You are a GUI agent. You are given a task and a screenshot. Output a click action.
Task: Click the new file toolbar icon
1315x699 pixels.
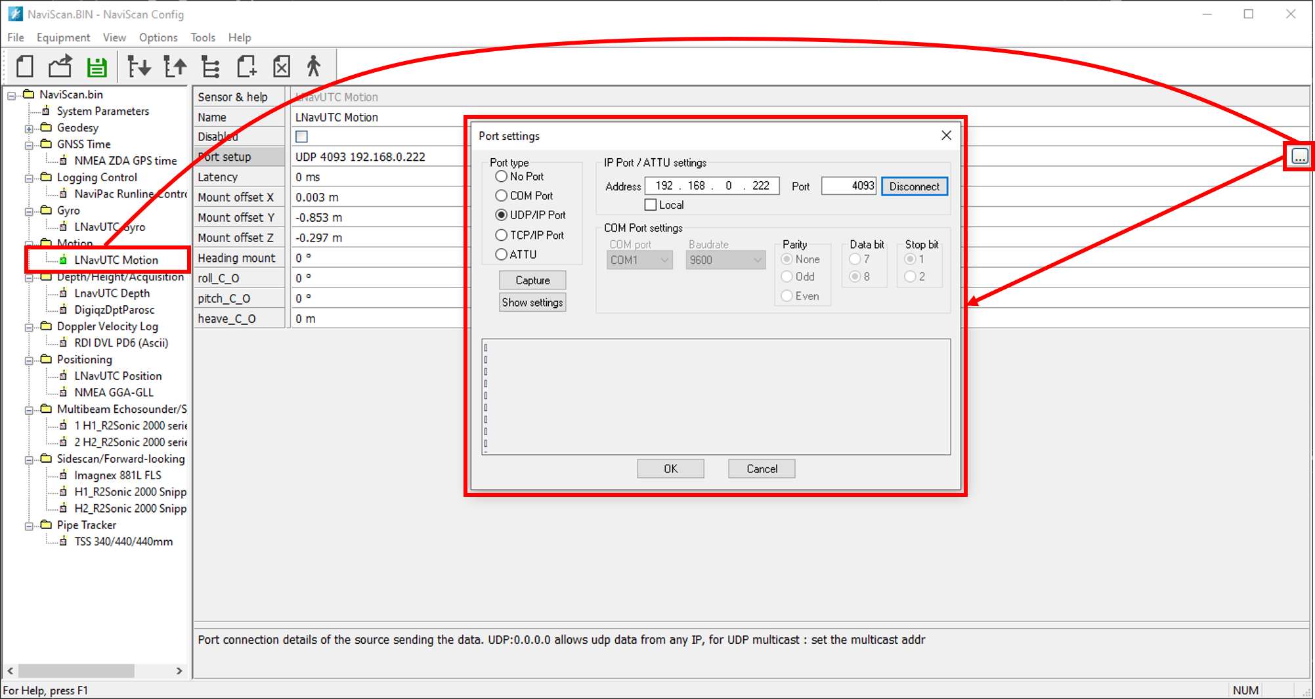(25, 66)
